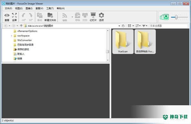Click the Administrator\我的图片 address path
This screenshot has width=191, height=124.
pyautogui.click(x=40, y=26)
